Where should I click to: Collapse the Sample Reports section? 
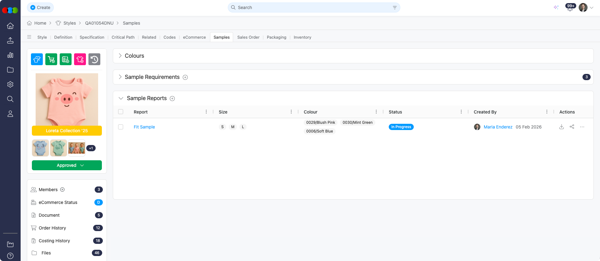pos(121,98)
